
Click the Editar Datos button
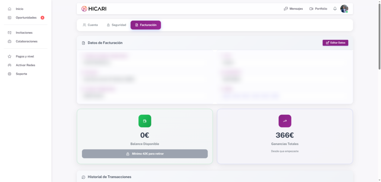click(335, 43)
